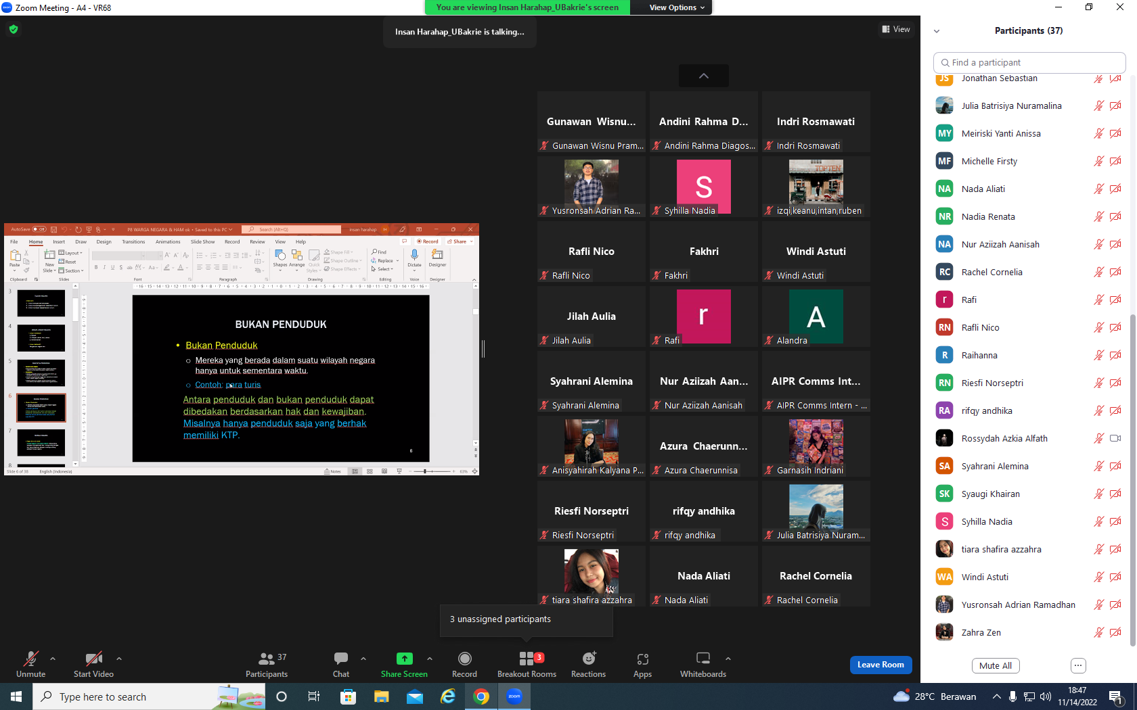This screenshot has height=710, width=1137.
Task: Open the View layout menu
Action: pyautogui.click(x=896, y=29)
